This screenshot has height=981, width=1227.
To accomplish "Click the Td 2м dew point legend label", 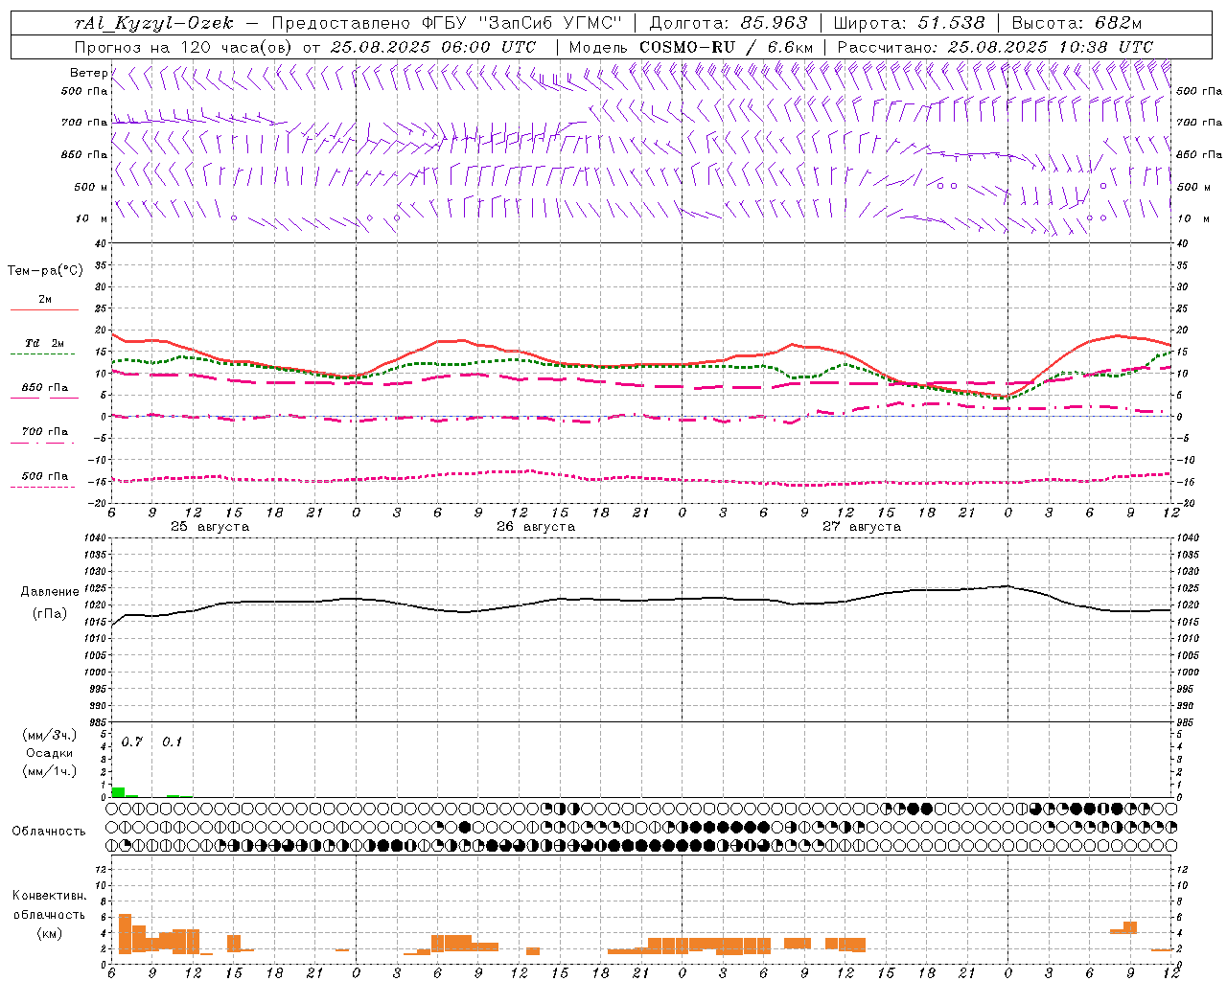I will point(44,343).
